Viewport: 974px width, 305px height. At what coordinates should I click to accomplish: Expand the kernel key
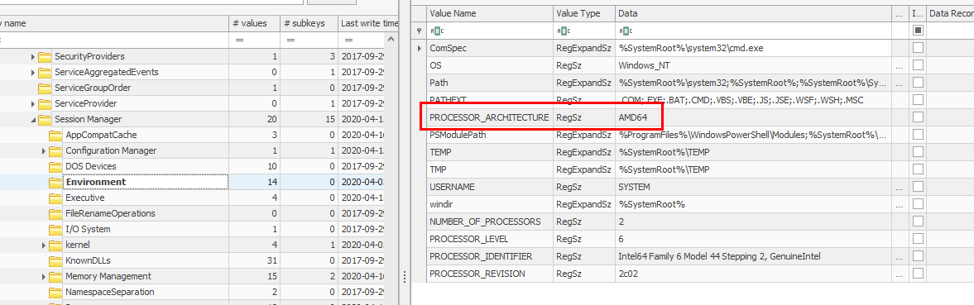(44, 245)
